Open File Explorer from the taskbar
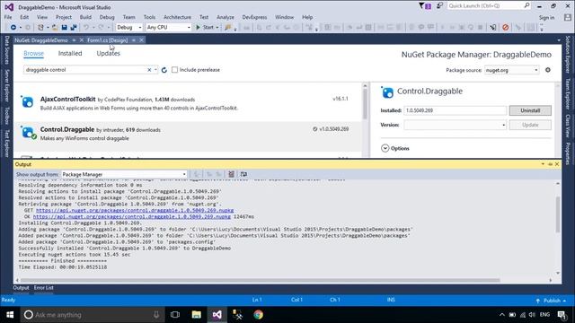The width and height of the screenshot is (575, 323). click(196, 315)
